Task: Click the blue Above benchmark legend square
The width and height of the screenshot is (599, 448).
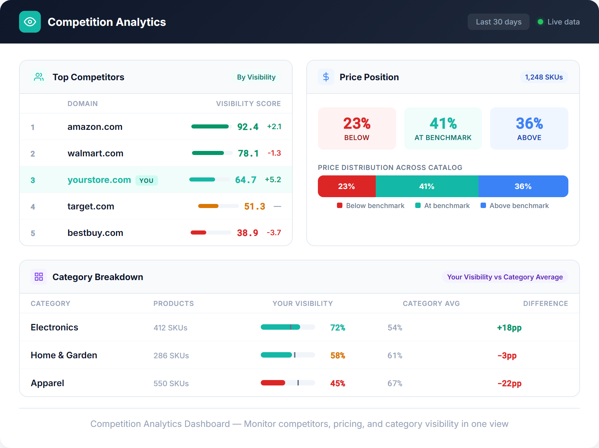Action: 483,205
